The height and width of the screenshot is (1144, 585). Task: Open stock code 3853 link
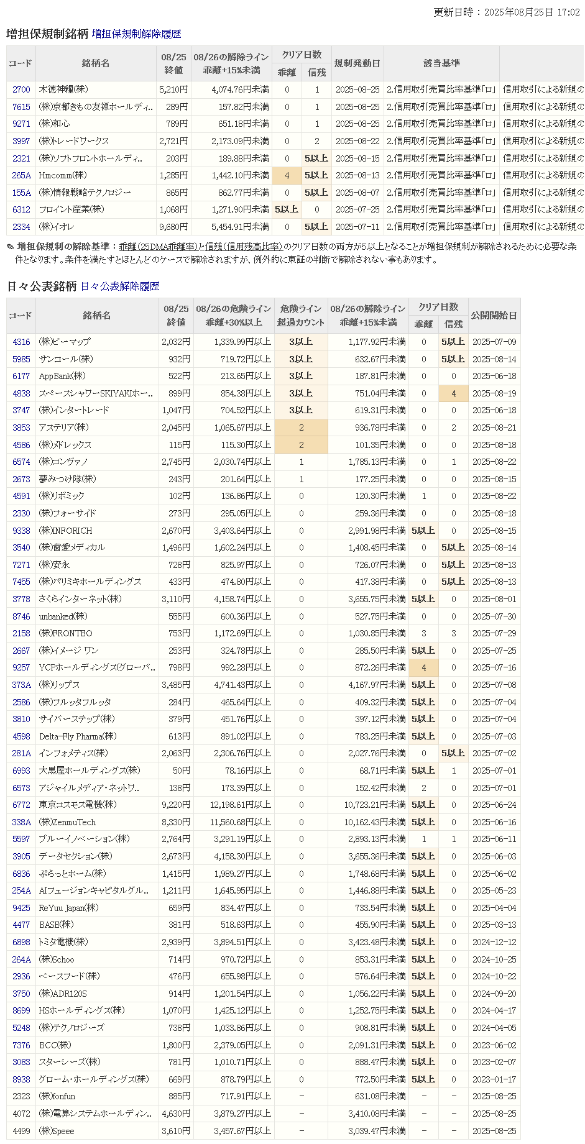pyautogui.click(x=21, y=428)
